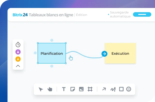Select the hand pan tool

pos(50,89)
